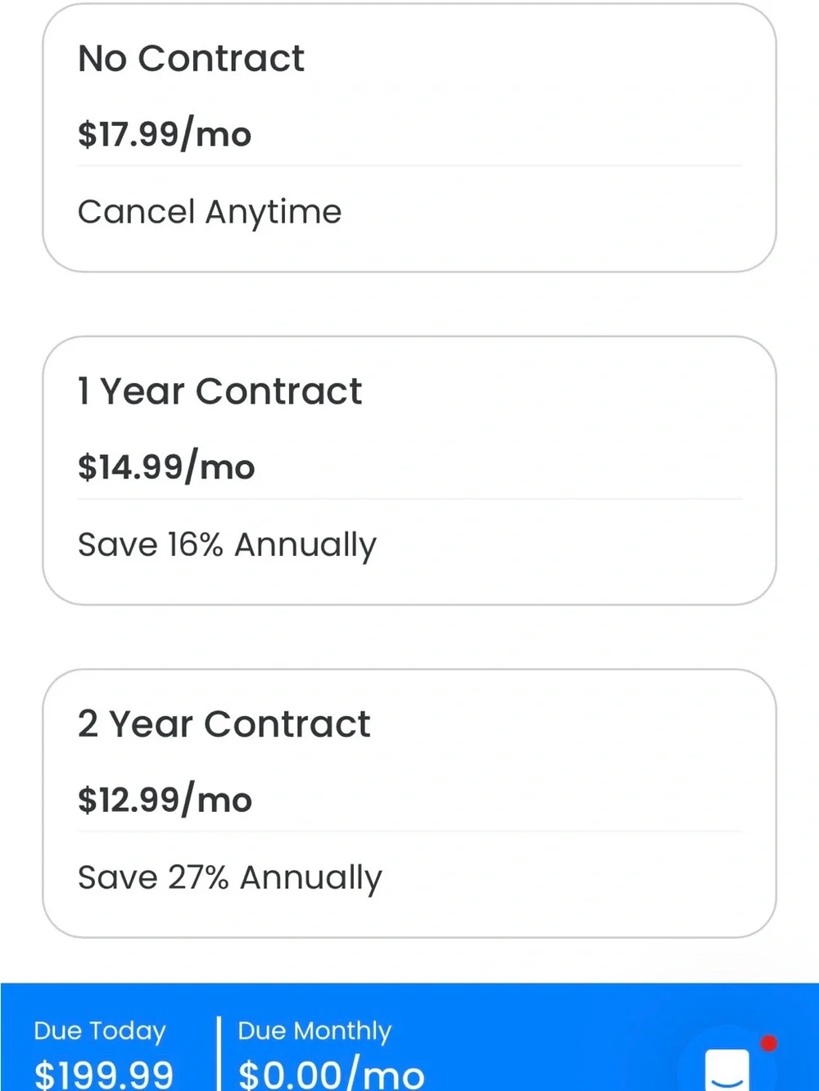Pick the 2 Year Contract plan title
The width and height of the screenshot is (819, 1091).
[224, 724]
